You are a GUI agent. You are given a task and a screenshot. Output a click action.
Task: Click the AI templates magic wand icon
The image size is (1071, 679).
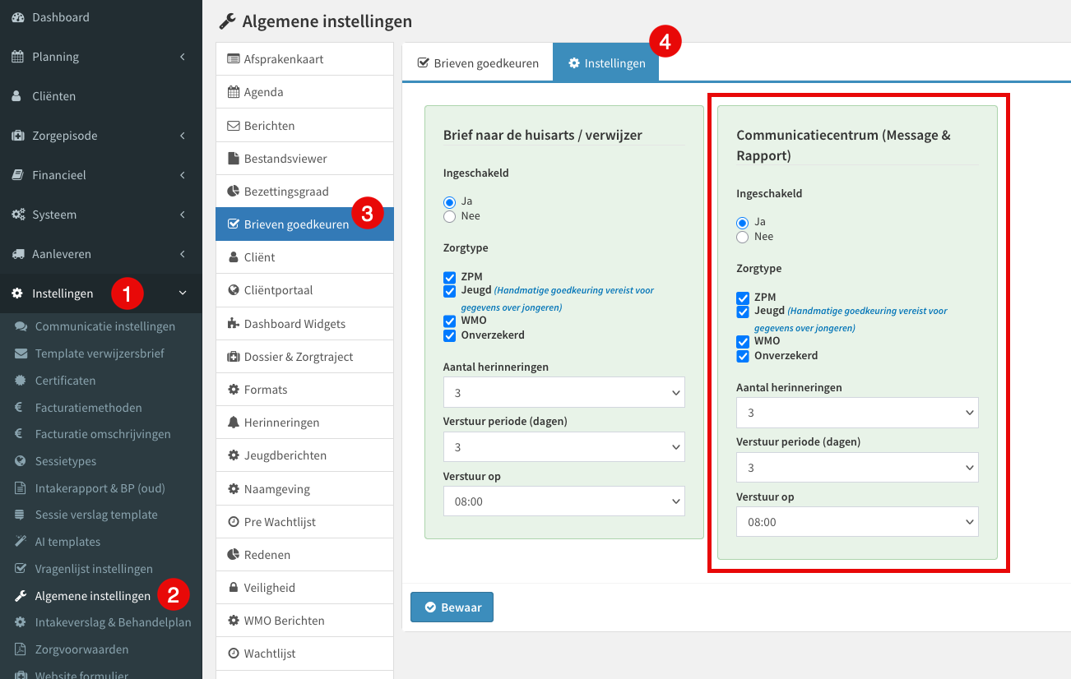click(21, 542)
